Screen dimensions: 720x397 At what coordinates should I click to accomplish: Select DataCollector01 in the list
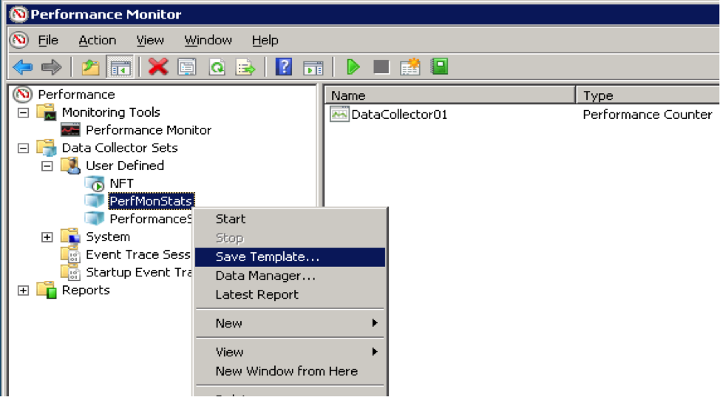(398, 115)
